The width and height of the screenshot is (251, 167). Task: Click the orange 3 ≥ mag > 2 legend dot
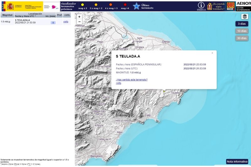click(96, 5)
